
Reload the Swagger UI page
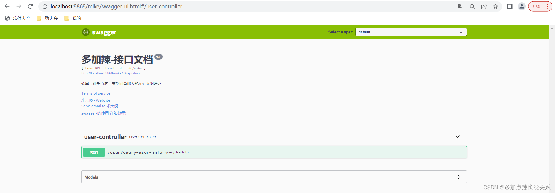point(30,6)
